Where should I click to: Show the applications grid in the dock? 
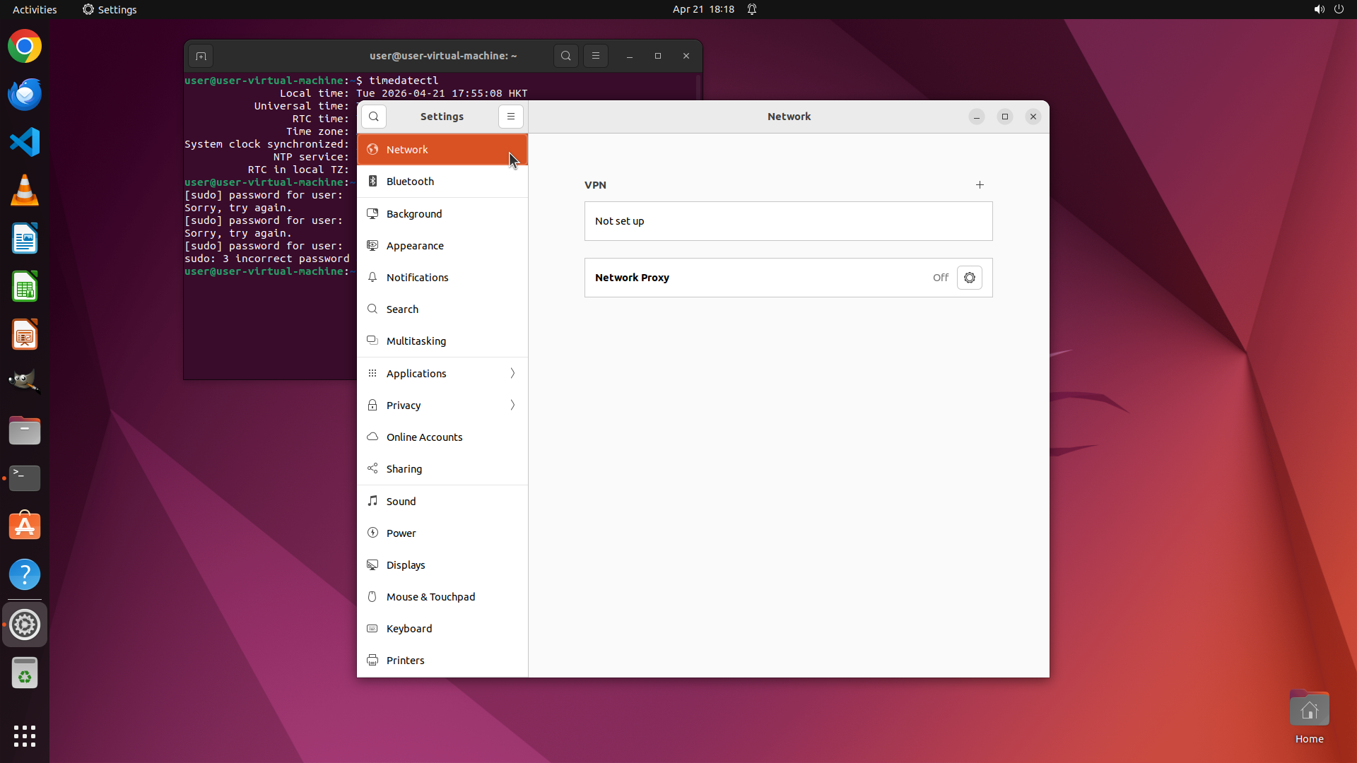pos(25,735)
